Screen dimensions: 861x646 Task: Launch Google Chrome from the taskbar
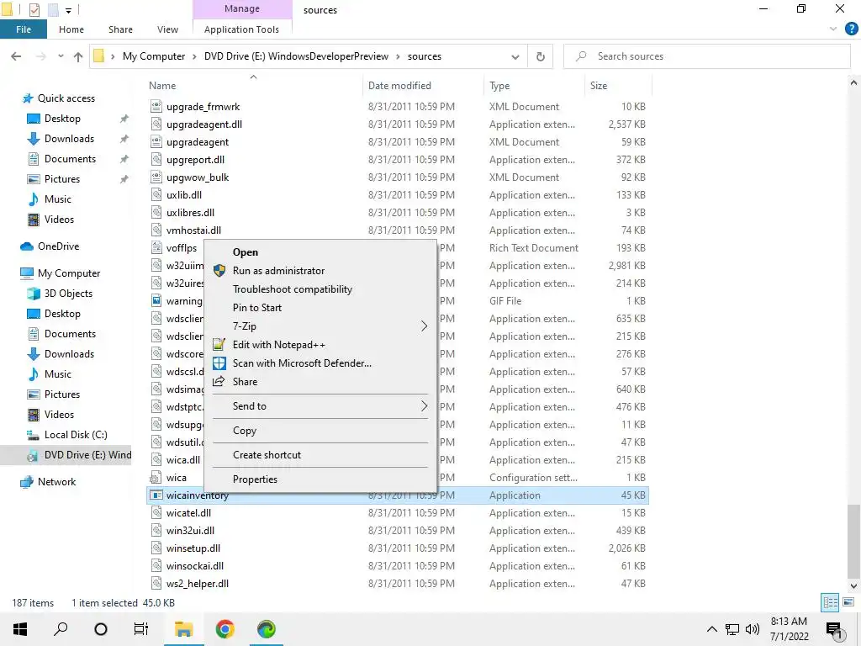click(224, 629)
